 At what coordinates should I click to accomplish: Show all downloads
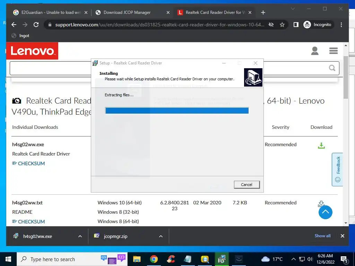coord(322,236)
